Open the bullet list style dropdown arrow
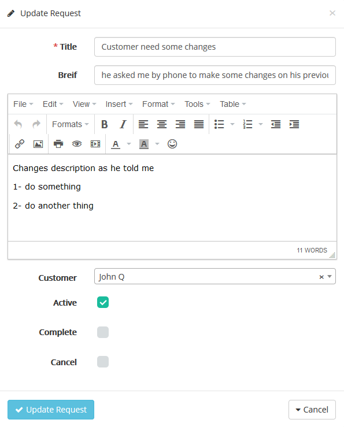The height and width of the screenshot is (427, 344). pyautogui.click(x=232, y=124)
